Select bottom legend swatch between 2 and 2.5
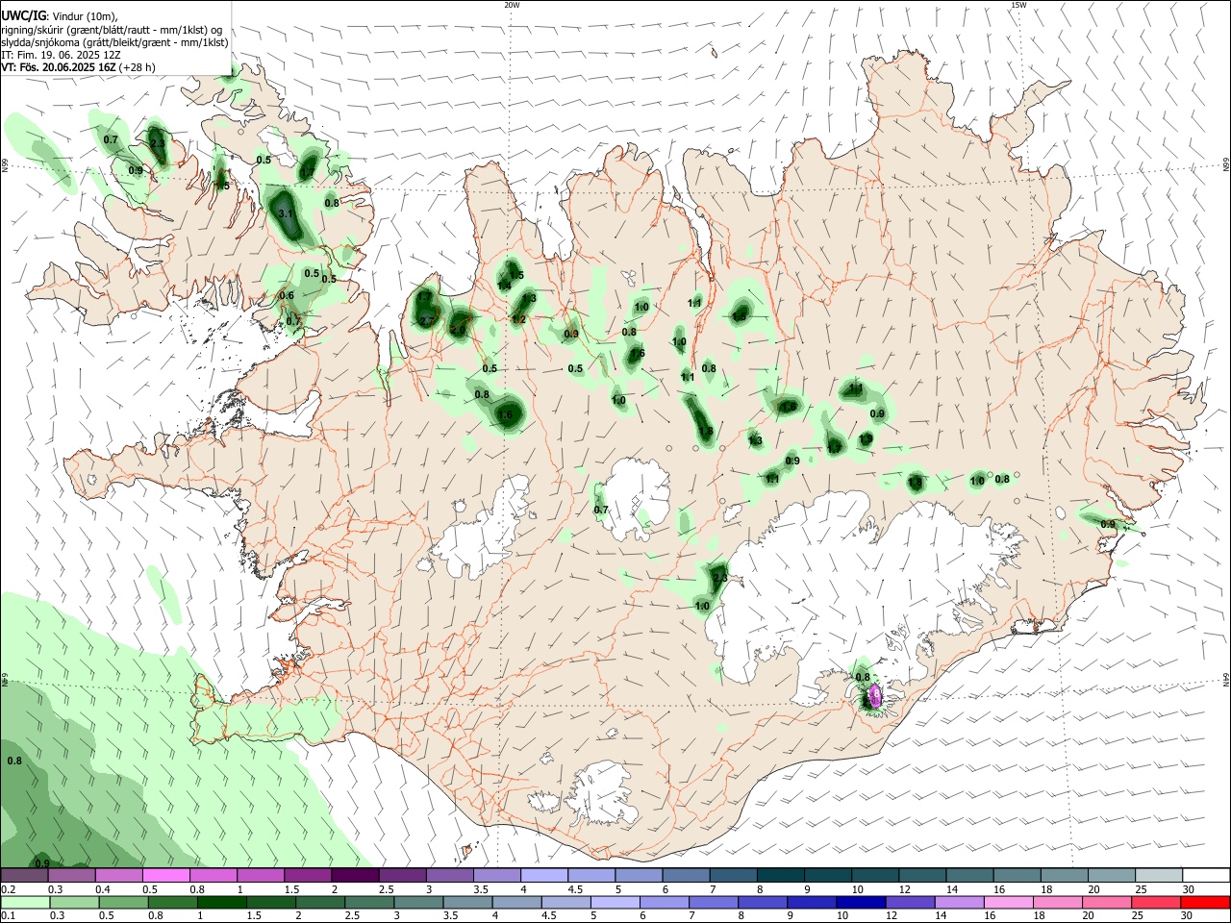 click(319, 902)
